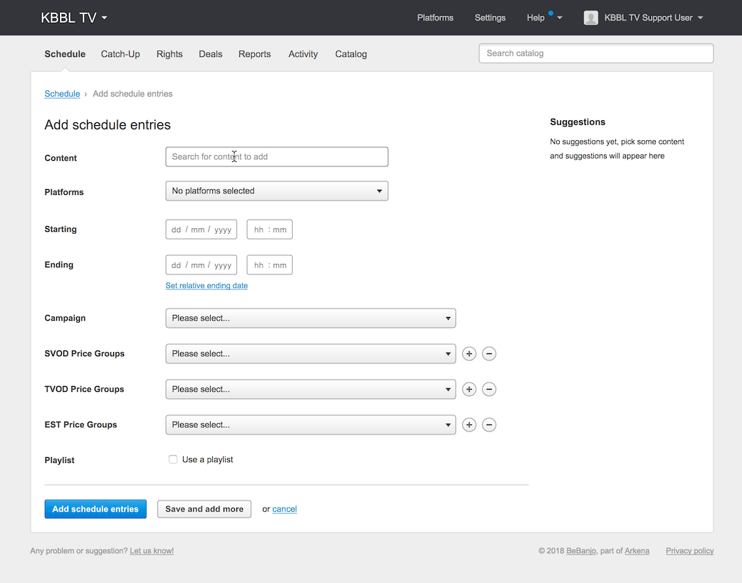
Task: Add another TVOD Price Groups row
Action: point(469,389)
